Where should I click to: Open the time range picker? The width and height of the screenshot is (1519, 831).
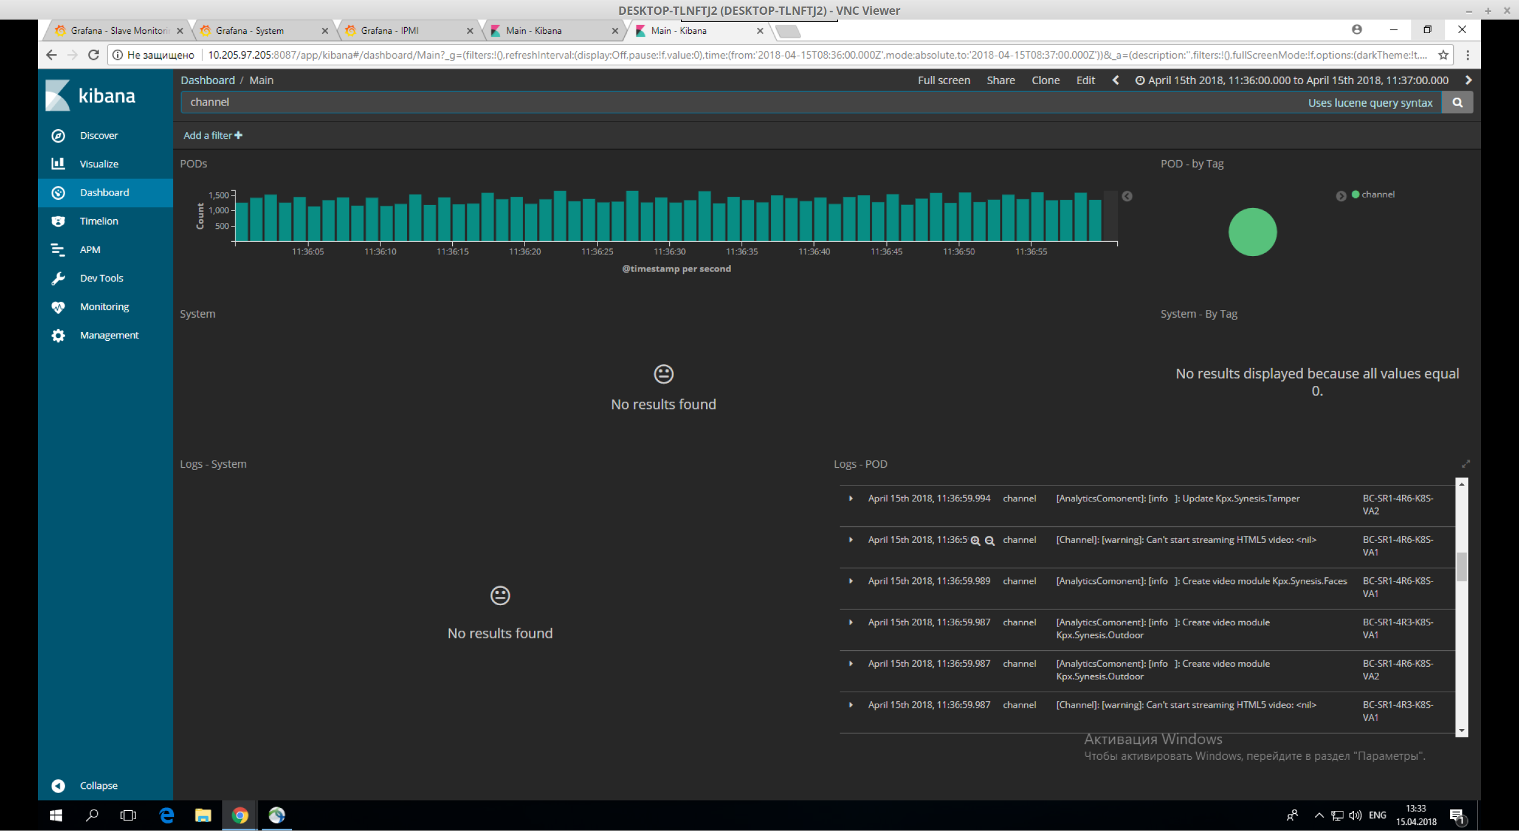(x=1292, y=80)
